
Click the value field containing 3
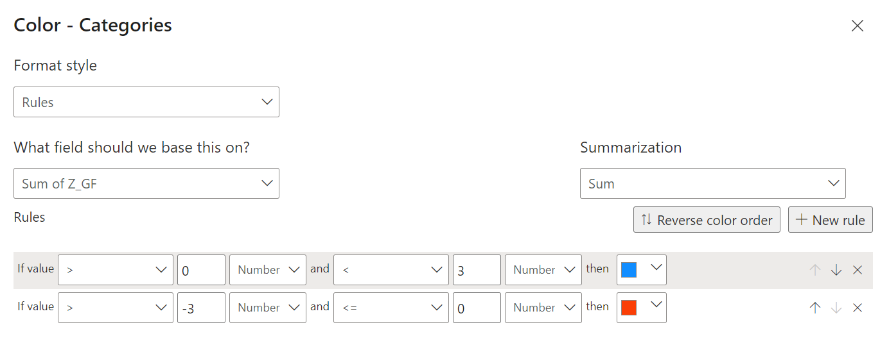point(477,270)
